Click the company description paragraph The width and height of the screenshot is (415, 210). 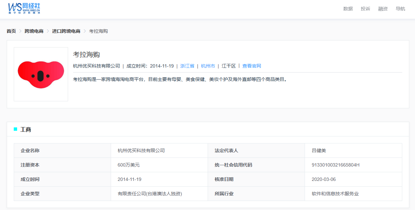click(180, 79)
